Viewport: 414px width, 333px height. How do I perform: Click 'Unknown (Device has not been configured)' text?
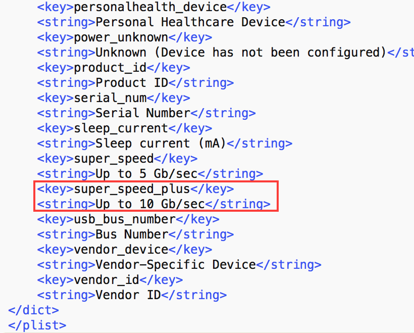(237, 53)
